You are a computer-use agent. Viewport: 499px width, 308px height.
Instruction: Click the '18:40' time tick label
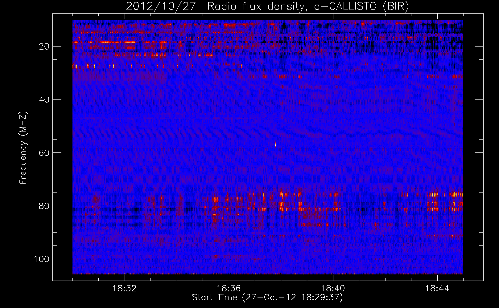pyautogui.click(x=333, y=289)
